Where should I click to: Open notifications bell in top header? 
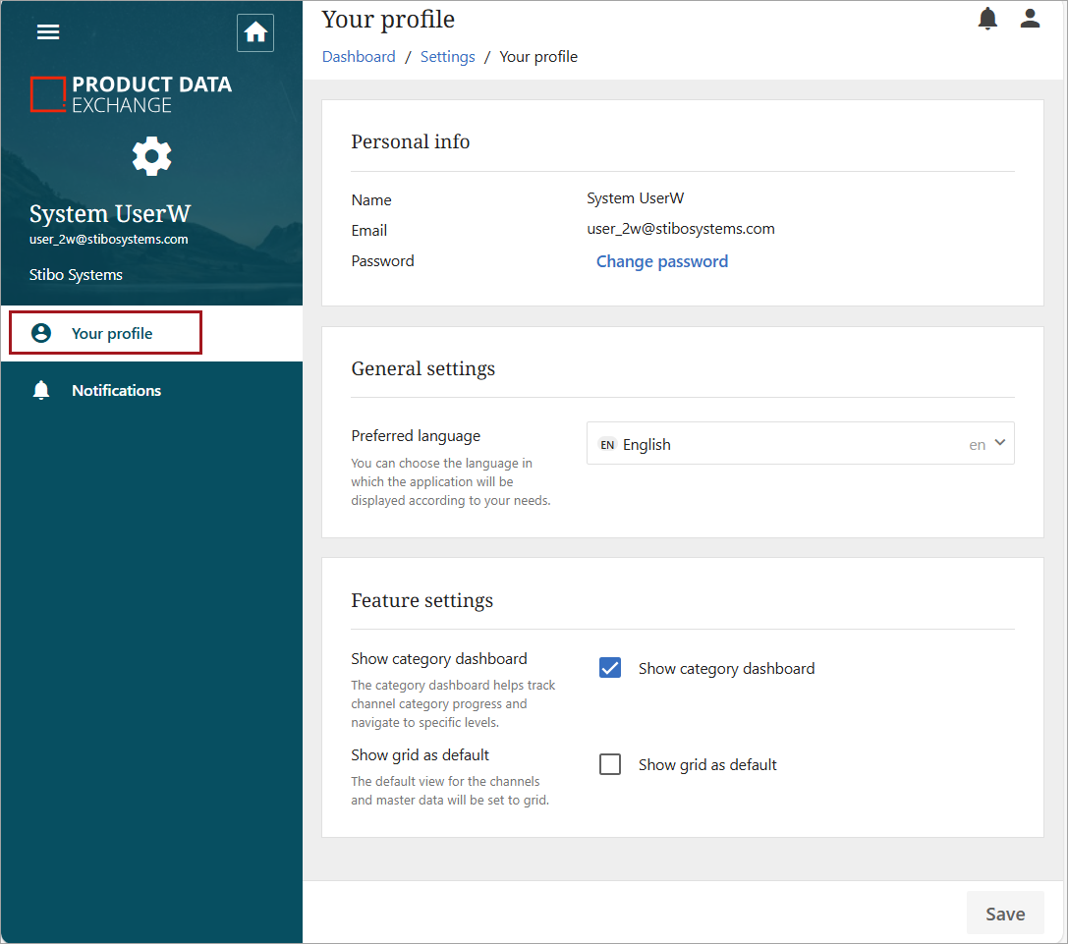pos(987,19)
